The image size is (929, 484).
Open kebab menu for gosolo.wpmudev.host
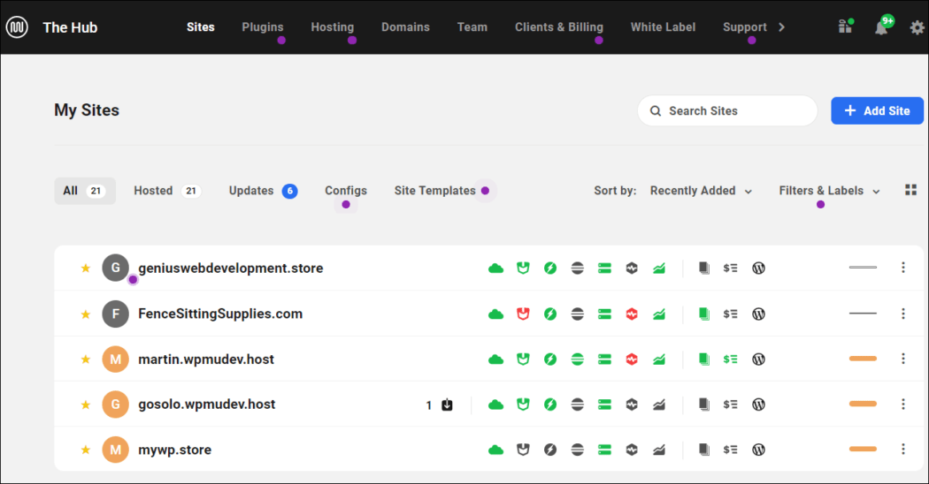coord(903,405)
